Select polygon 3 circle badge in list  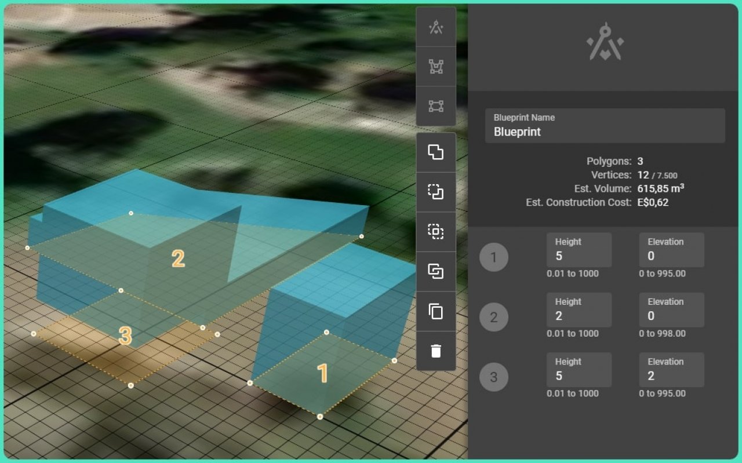[x=494, y=377]
